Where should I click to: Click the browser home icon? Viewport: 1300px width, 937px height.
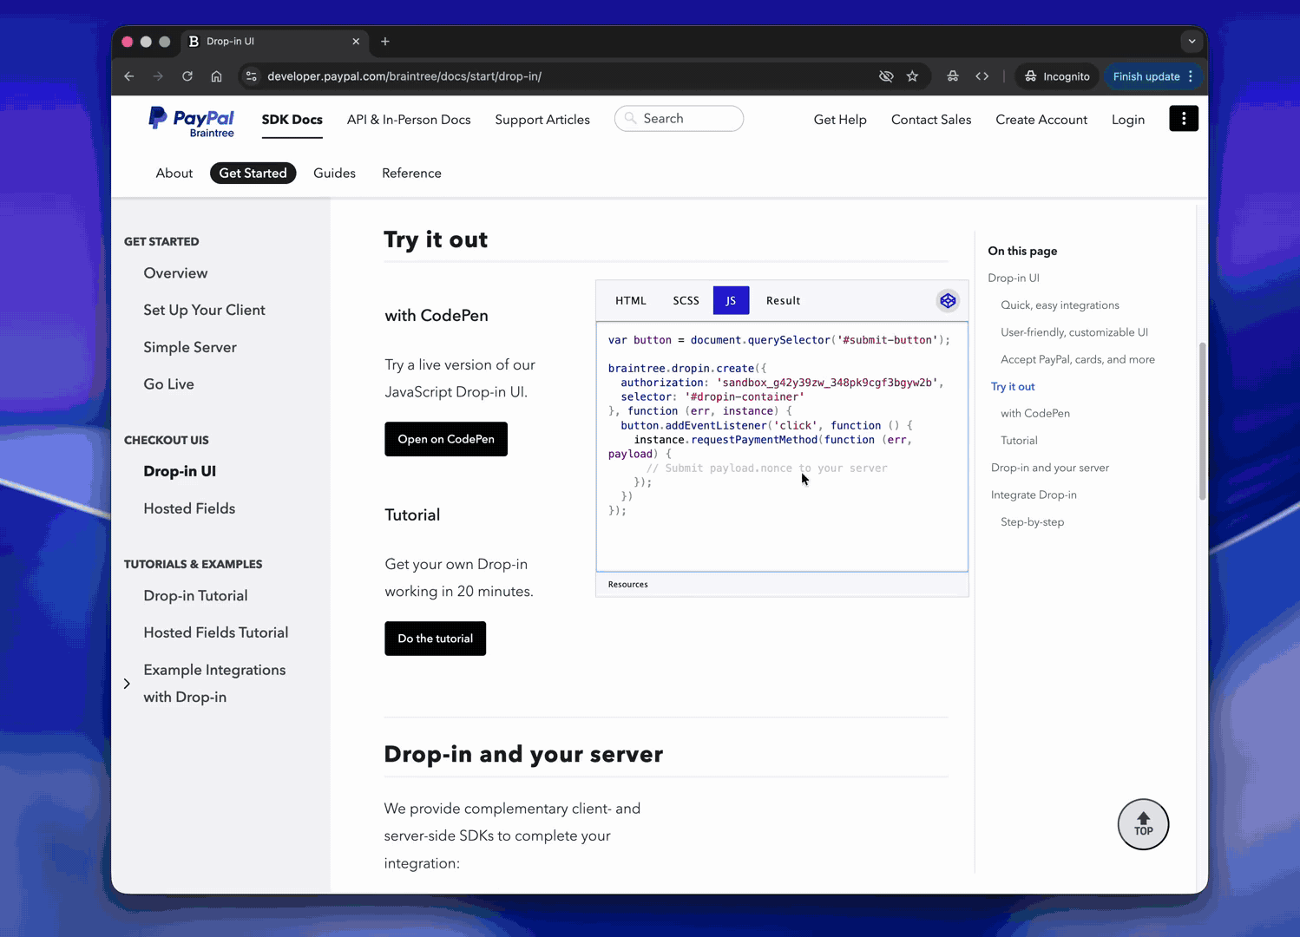click(x=216, y=76)
